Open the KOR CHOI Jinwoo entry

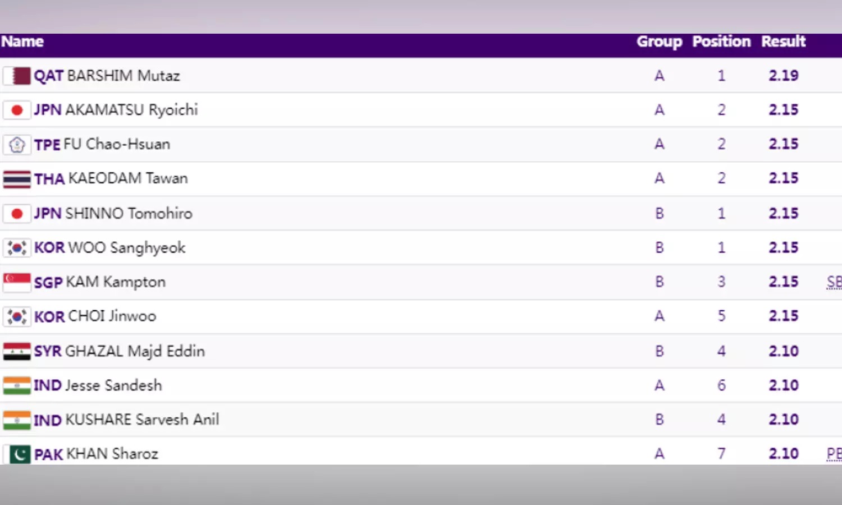pyautogui.click(x=95, y=316)
